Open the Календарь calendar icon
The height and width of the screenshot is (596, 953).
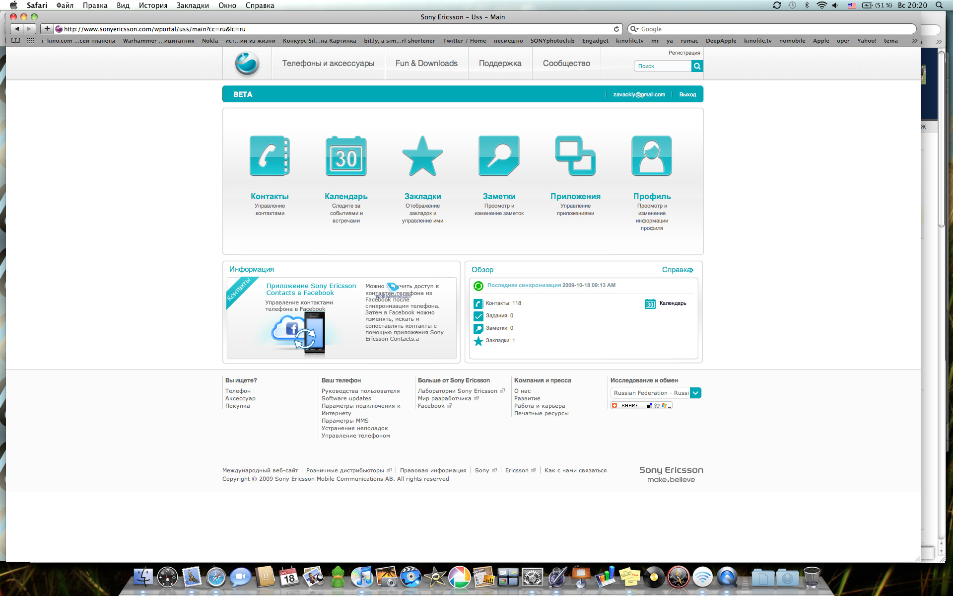[346, 156]
